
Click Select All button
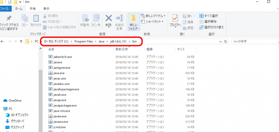point(208,16)
